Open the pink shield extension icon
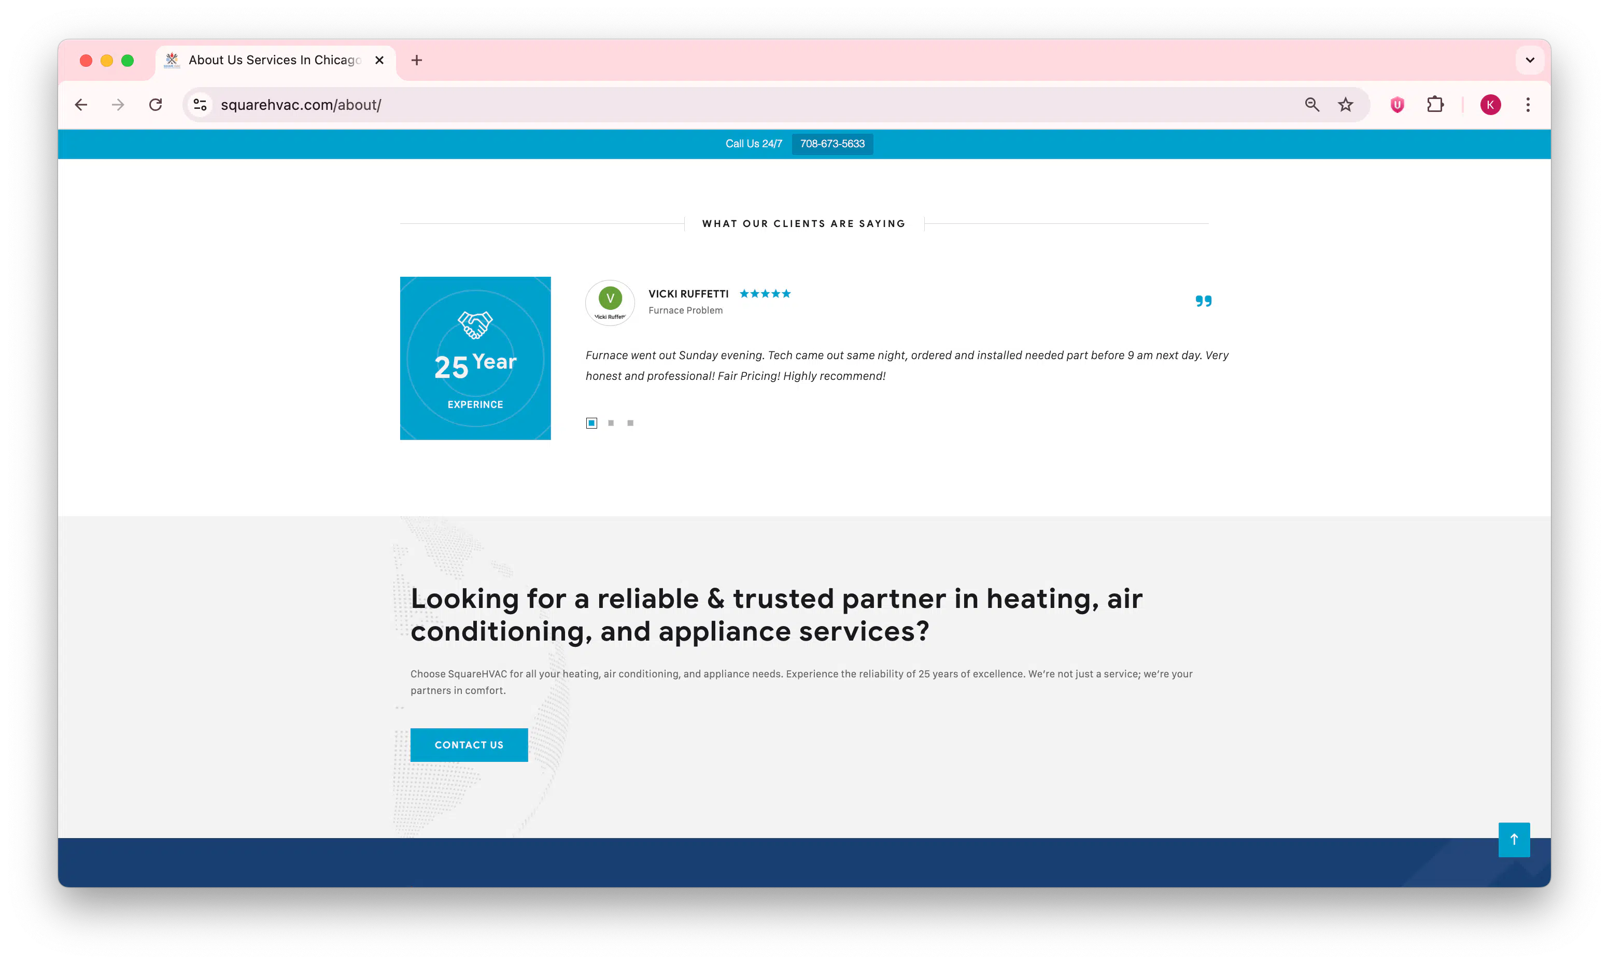The image size is (1609, 964). click(1396, 105)
